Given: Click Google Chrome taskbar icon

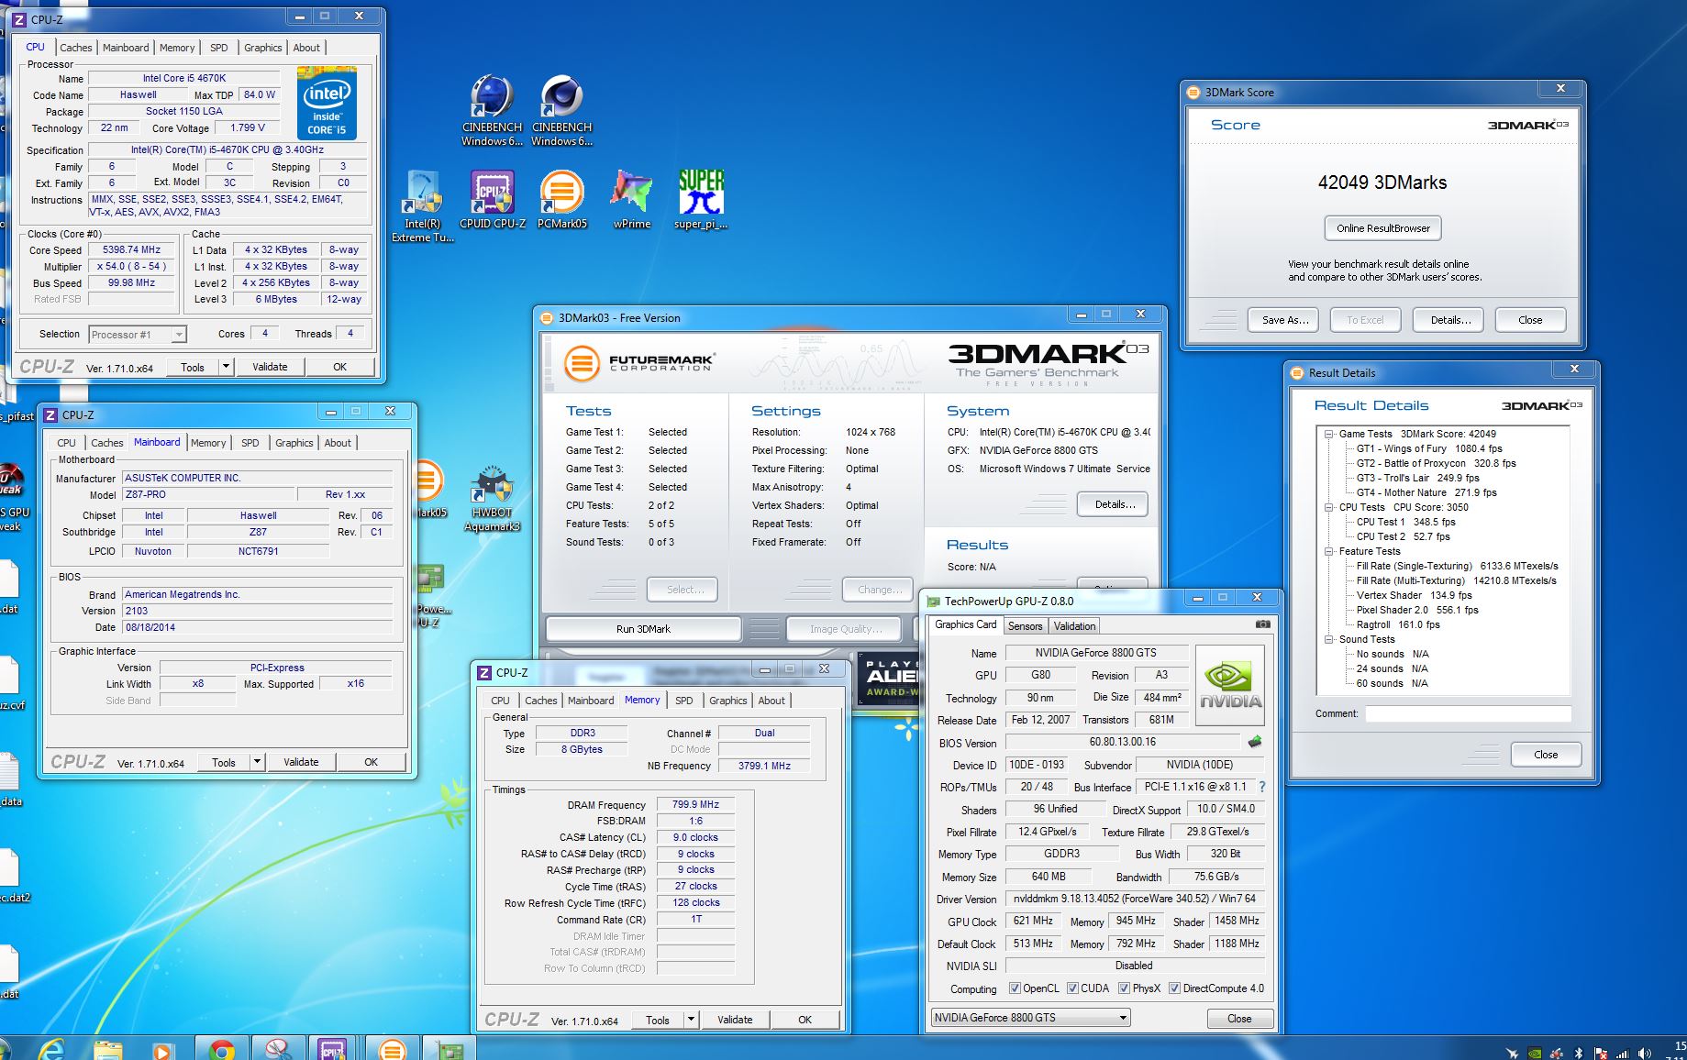Looking at the screenshot, I should coord(220,1048).
